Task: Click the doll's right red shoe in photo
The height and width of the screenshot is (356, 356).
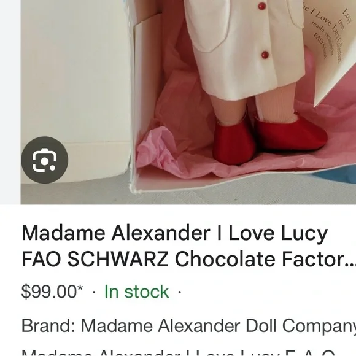Action: pyautogui.click(x=292, y=134)
